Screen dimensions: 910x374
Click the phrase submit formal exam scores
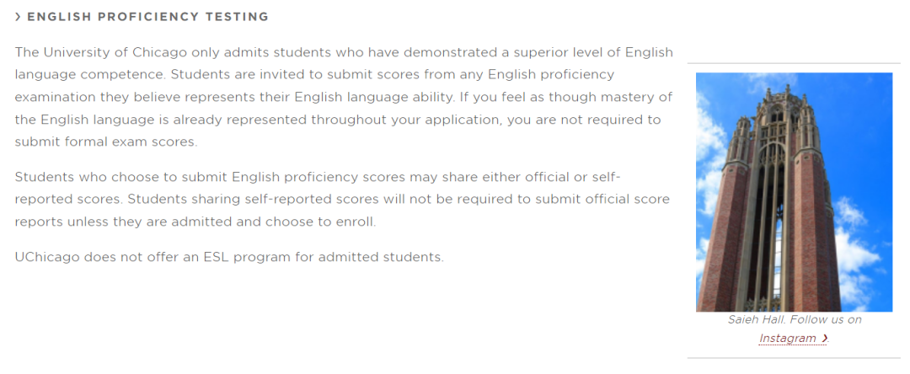(105, 142)
